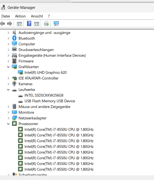Screen dimensions: 154x180
Task: Select the Firmware category label
Action: pyautogui.click(x=26, y=61)
